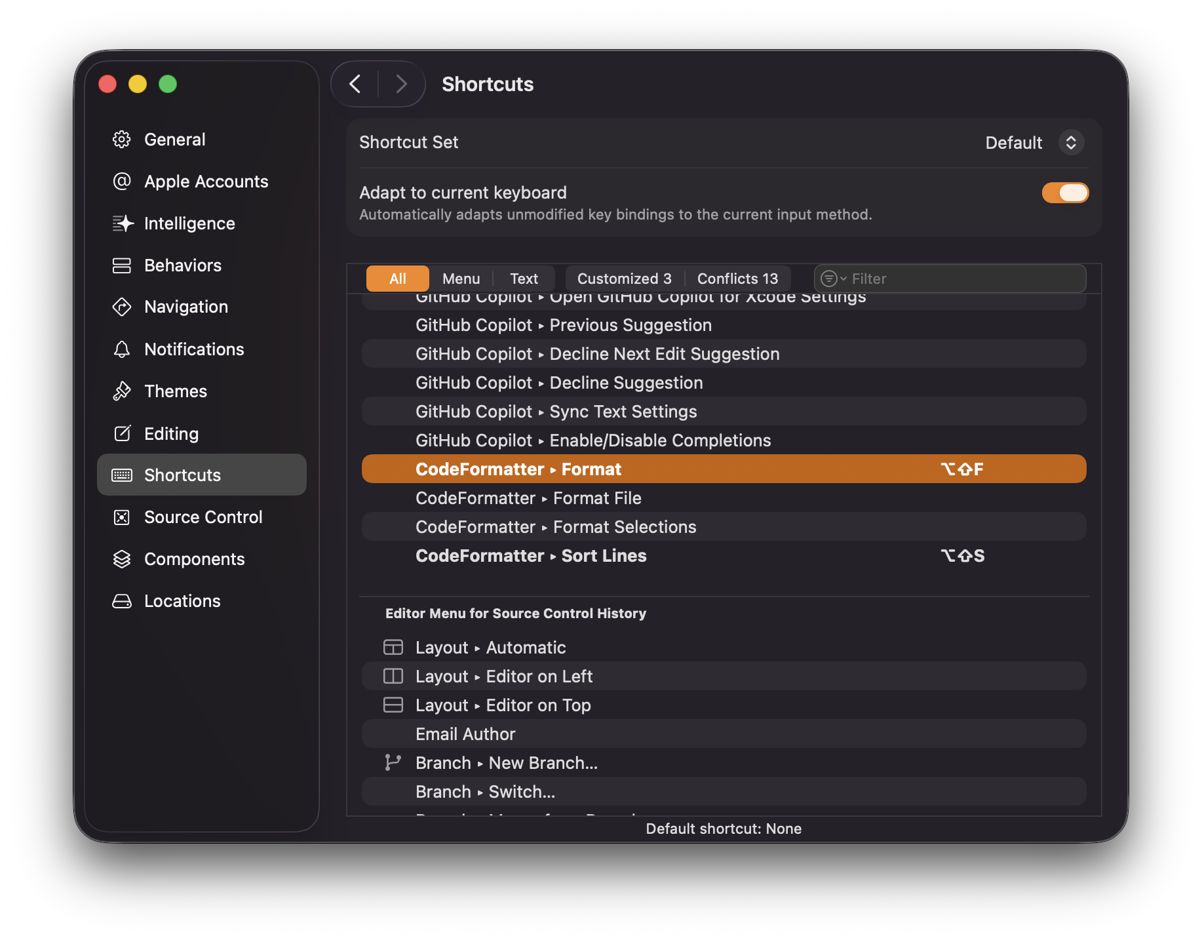Open filter options with the chevron
This screenshot has width=1202, height=940.
tap(843, 279)
